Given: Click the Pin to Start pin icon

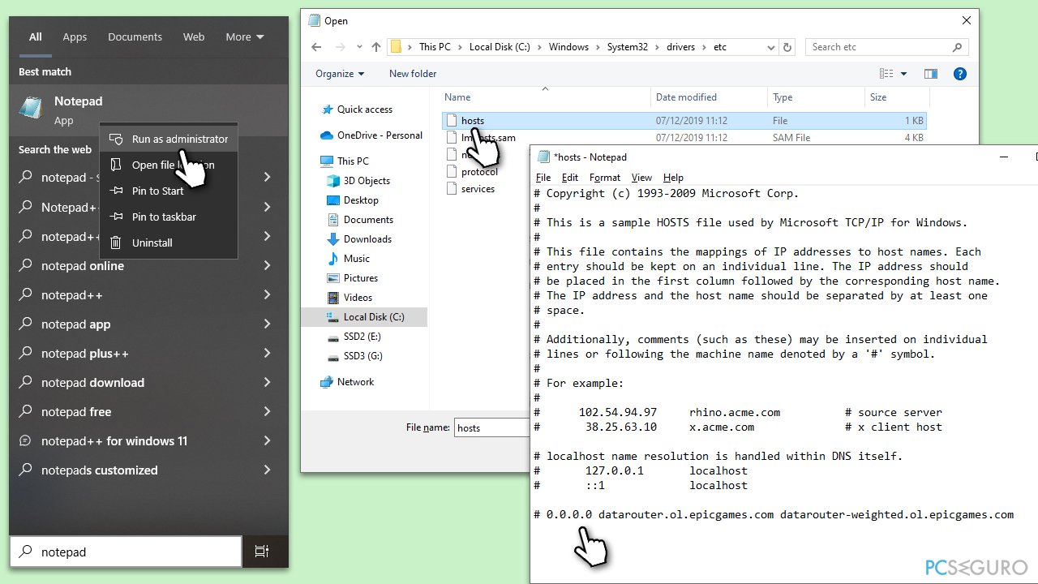Looking at the screenshot, I should coord(116,191).
